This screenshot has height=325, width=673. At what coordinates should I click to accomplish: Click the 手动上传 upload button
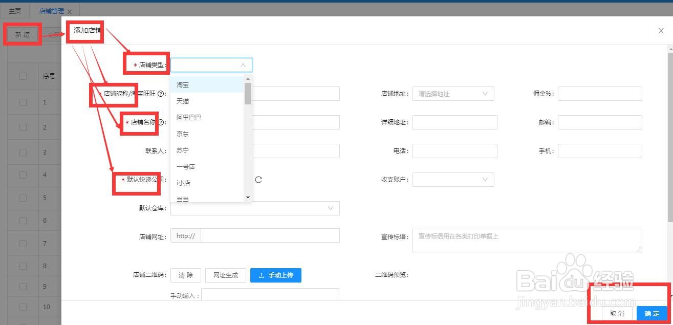pos(275,275)
